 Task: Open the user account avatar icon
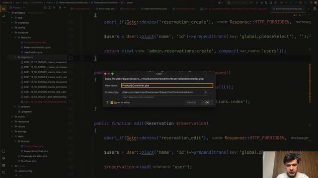click(315, 2)
